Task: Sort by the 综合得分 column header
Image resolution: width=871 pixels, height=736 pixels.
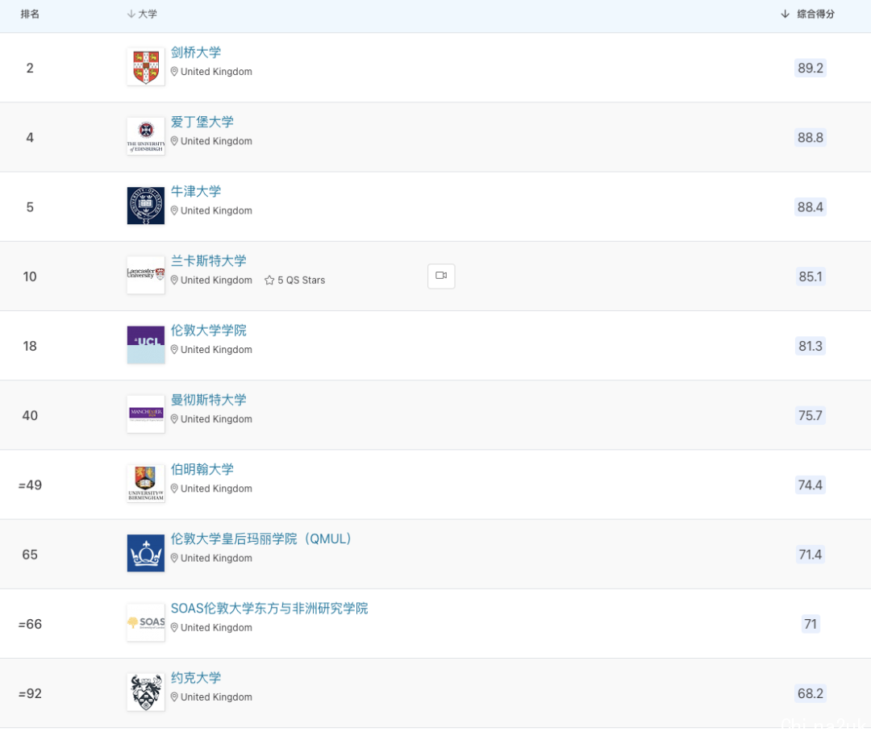Action: tap(807, 14)
